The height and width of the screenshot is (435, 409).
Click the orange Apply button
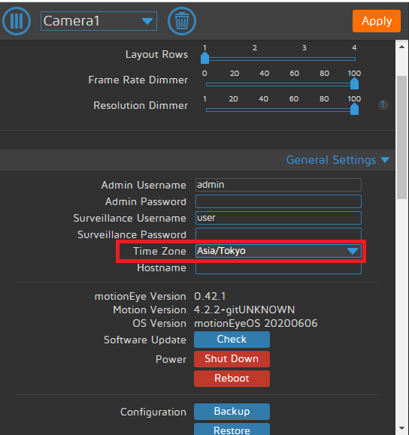point(377,21)
